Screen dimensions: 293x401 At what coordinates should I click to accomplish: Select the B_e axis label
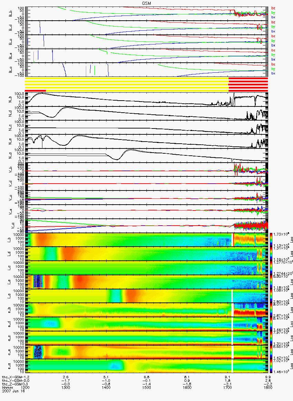click(11, 56)
